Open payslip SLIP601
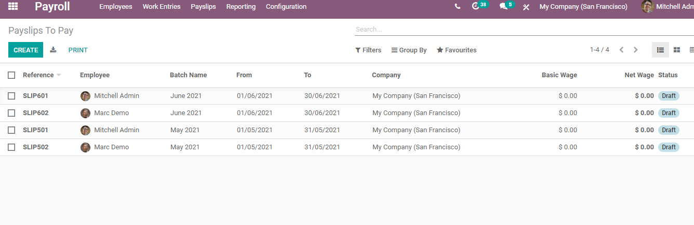 pos(36,96)
